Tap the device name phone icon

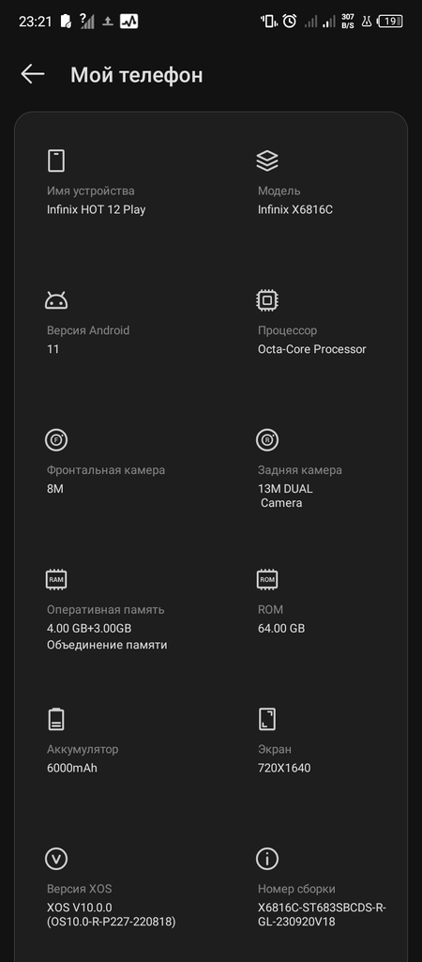56,160
